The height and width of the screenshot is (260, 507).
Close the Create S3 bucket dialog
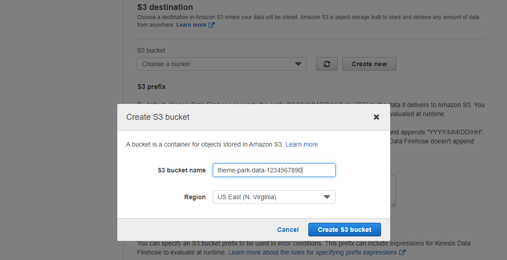tap(376, 117)
